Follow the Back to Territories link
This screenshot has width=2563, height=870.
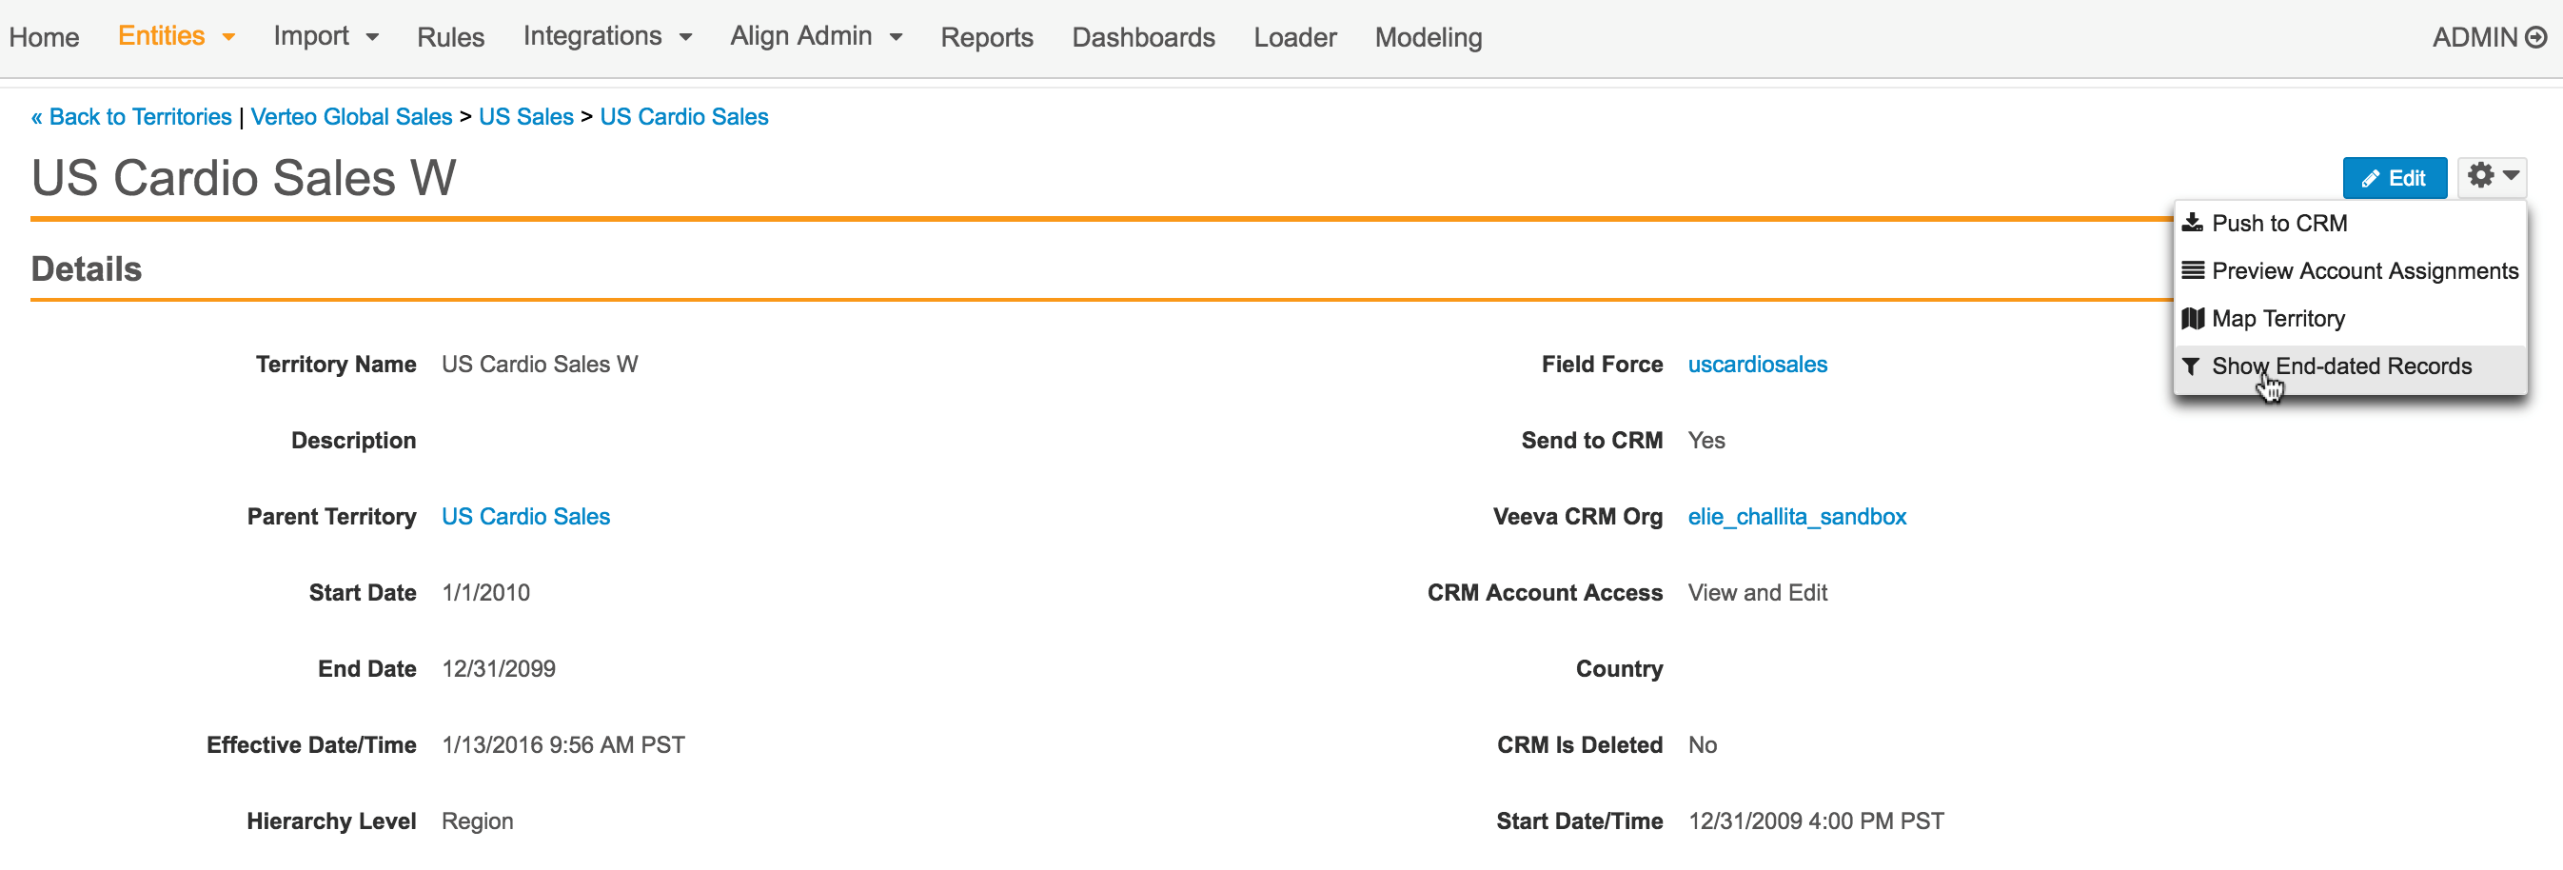point(131,116)
